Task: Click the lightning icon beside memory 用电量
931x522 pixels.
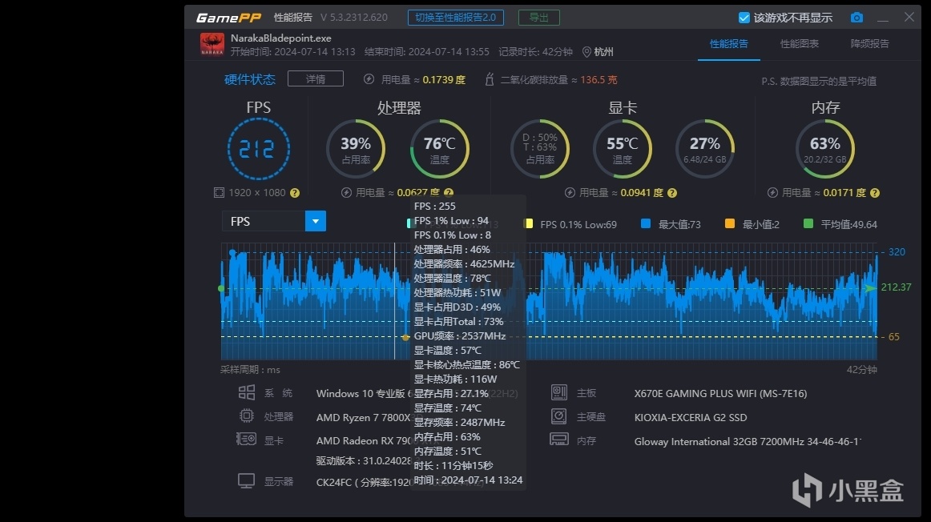Action: coord(772,193)
